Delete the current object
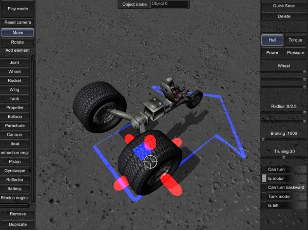Image resolution: width=308 pixels, height=230 pixels. 284,16
